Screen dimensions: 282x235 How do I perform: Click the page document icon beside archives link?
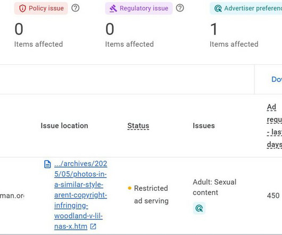pyautogui.click(x=47, y=164)
